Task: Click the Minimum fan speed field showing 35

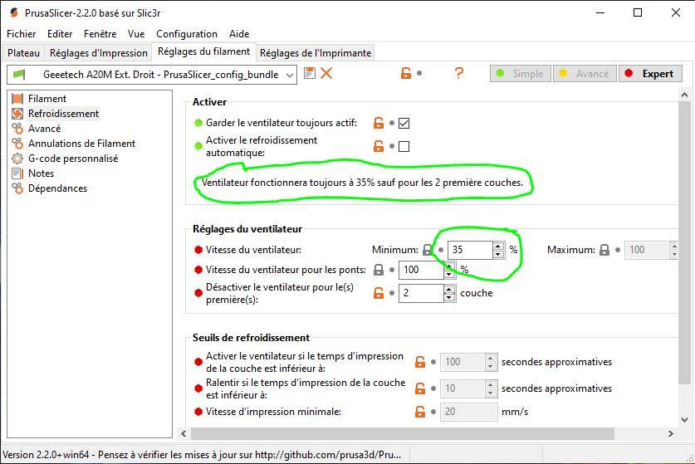Action: coord(470,250)
